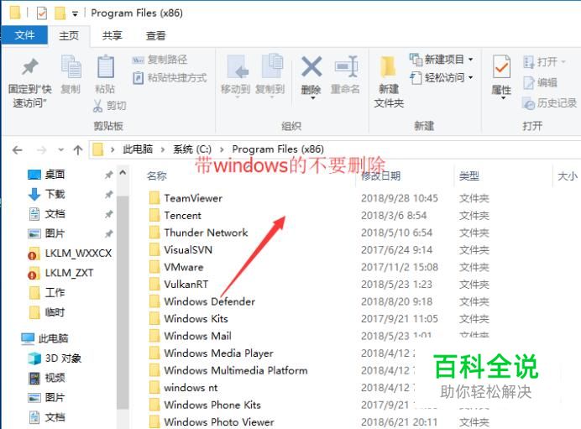Sort by the Name (名称) column header
This screenshot has height=429, width=581.
[157, 176]
